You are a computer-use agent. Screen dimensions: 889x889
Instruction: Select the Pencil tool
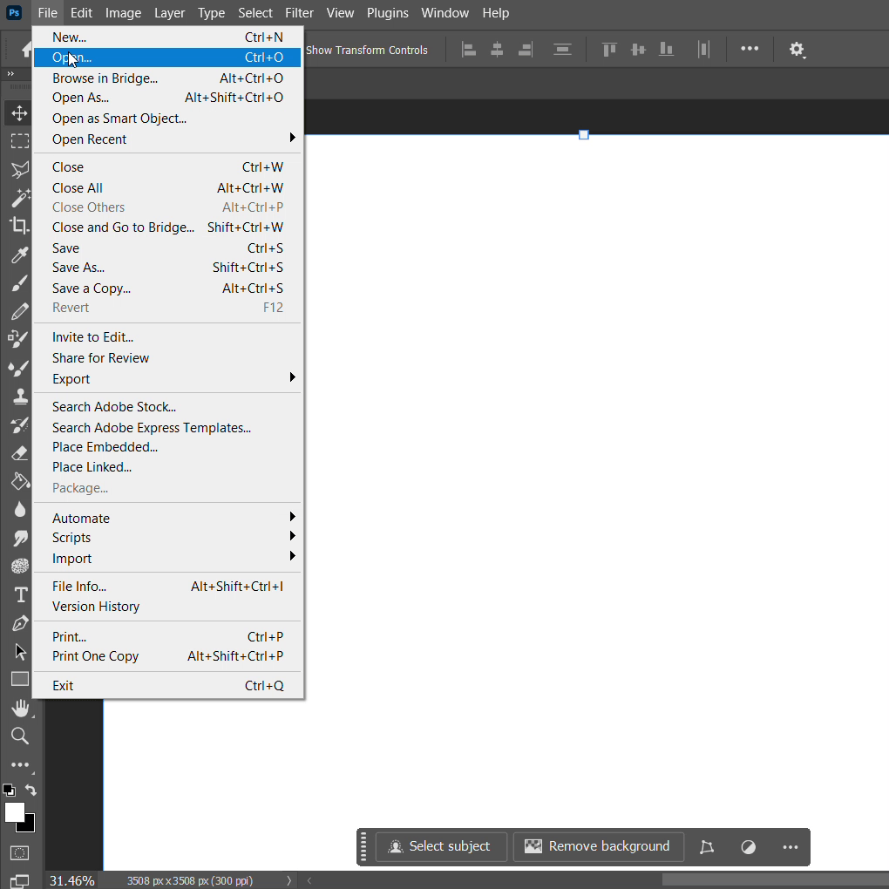pos(19,311)
